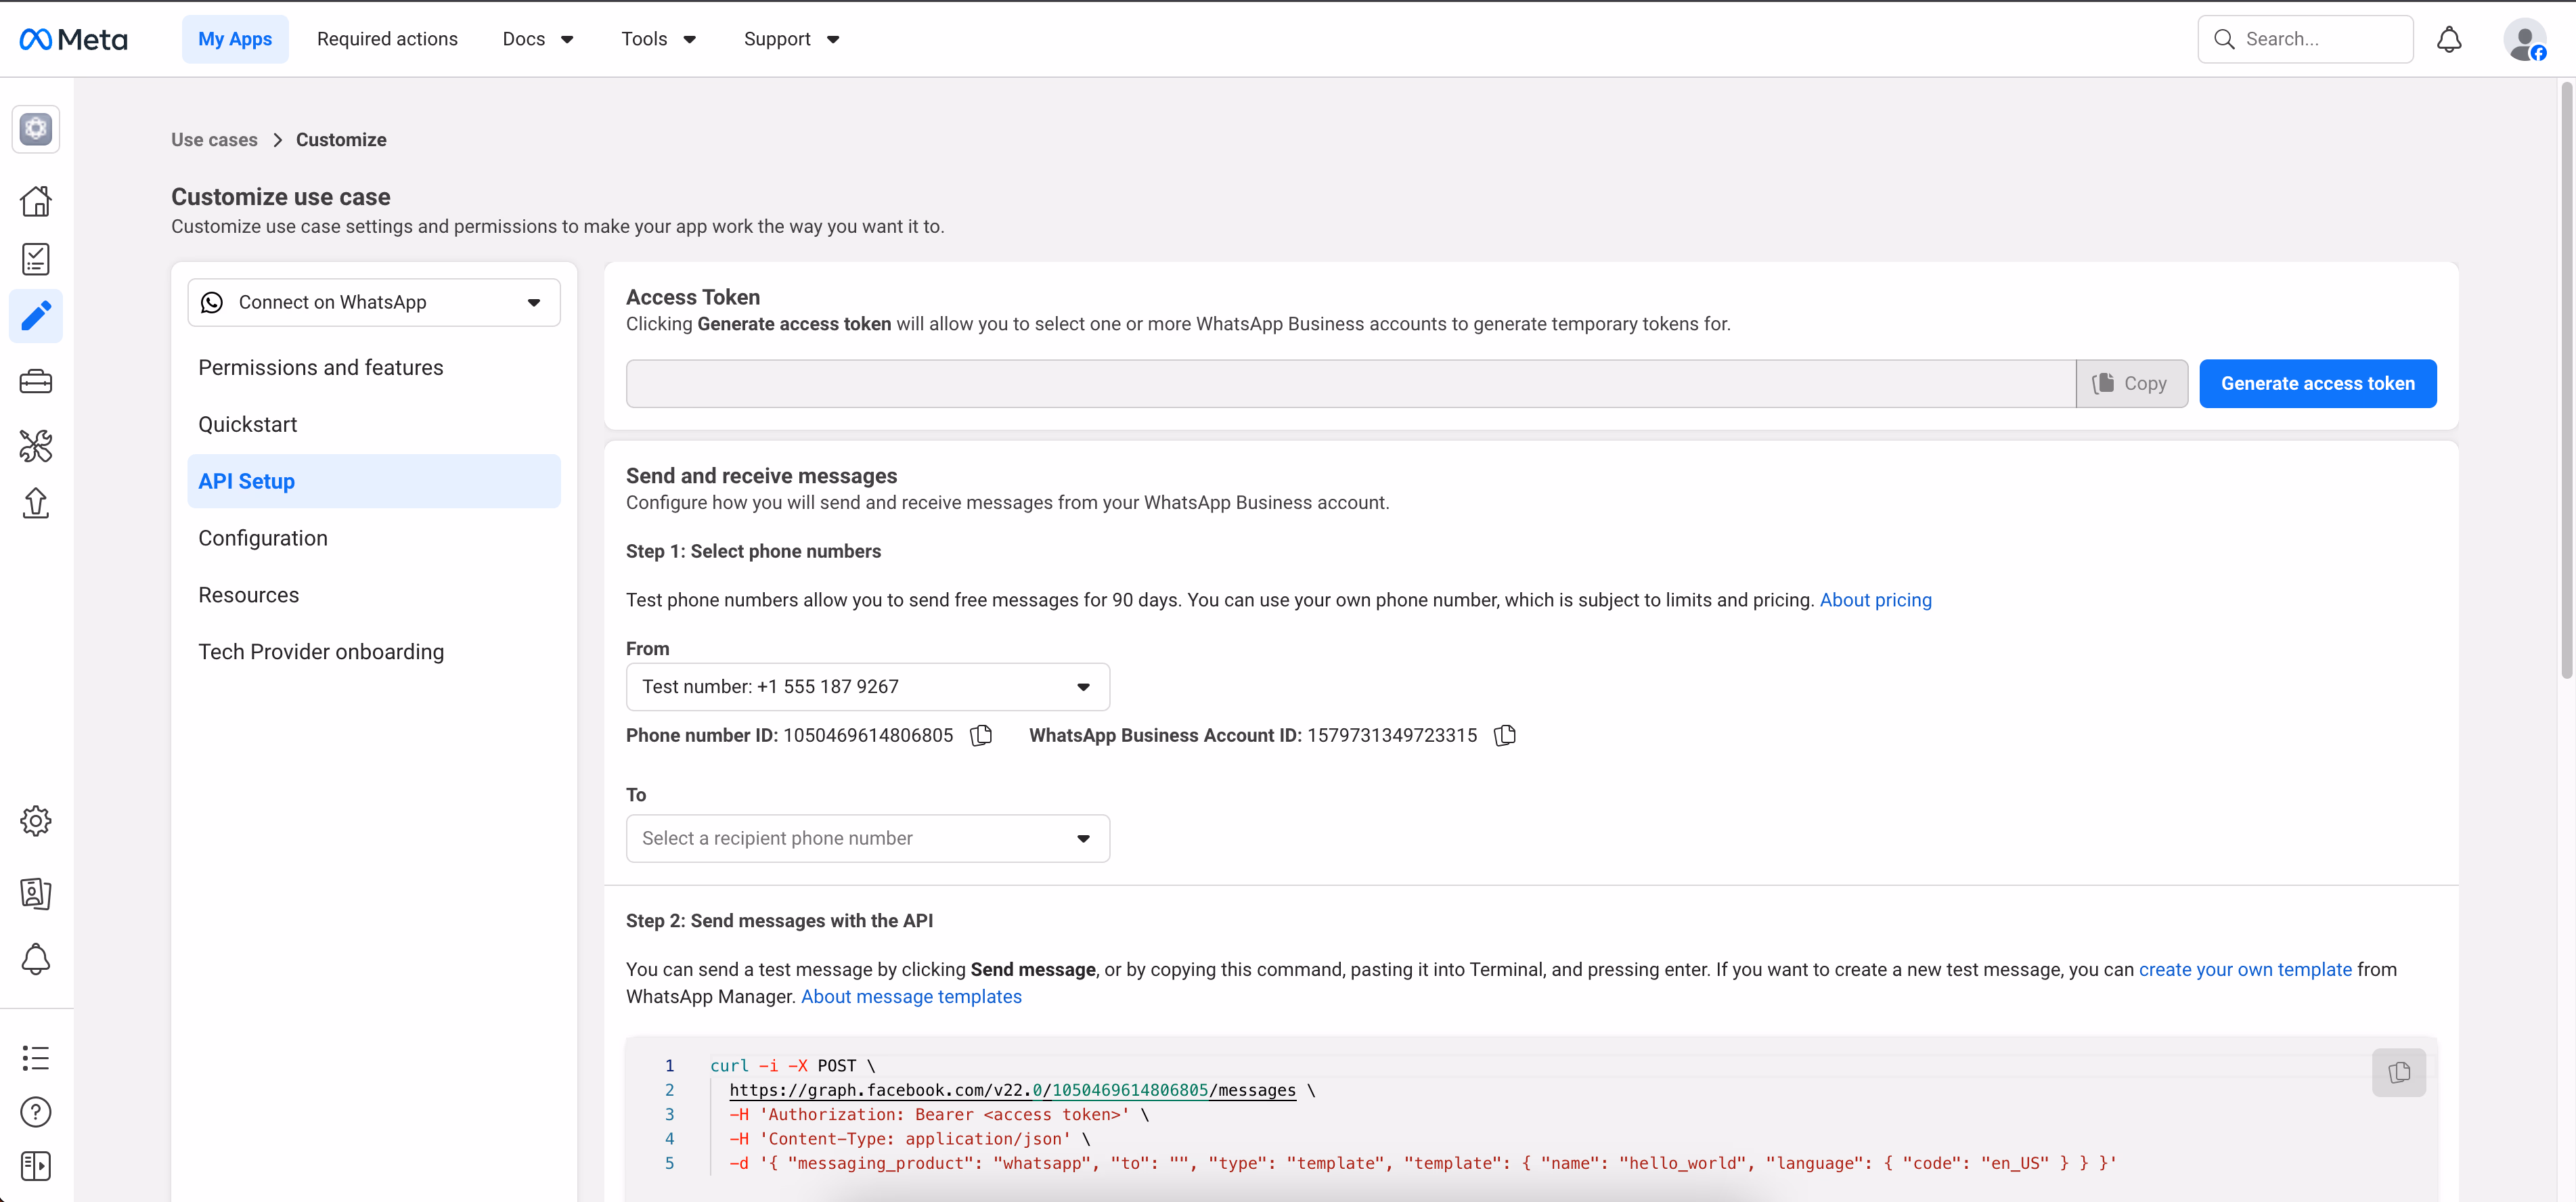
Task: Open the checklist icon in left sidebar
Action: [36, 259]
